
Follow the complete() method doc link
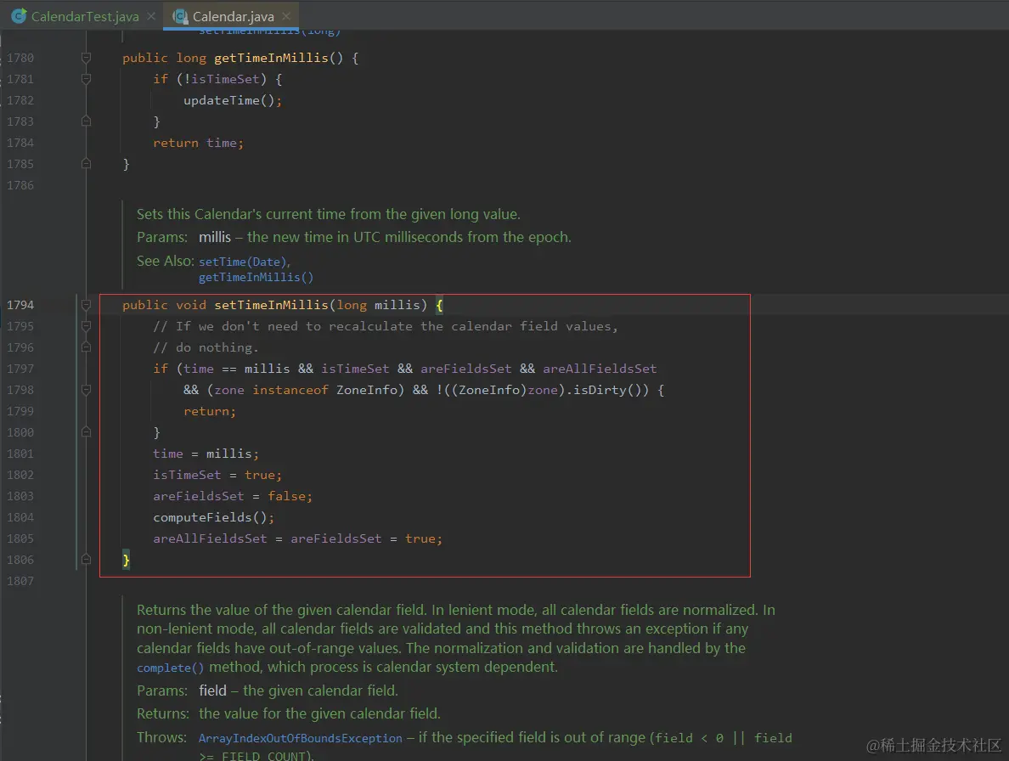[170, 668]
